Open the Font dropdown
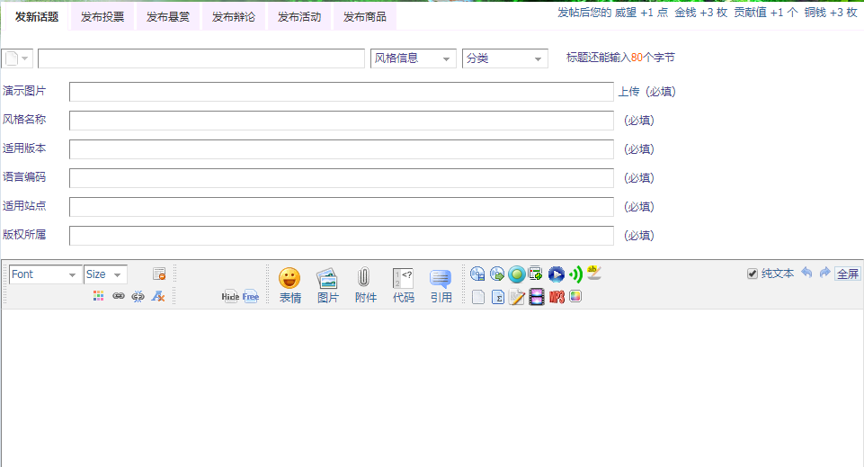The height and width of the screenshot is (467, 864). 45,274
